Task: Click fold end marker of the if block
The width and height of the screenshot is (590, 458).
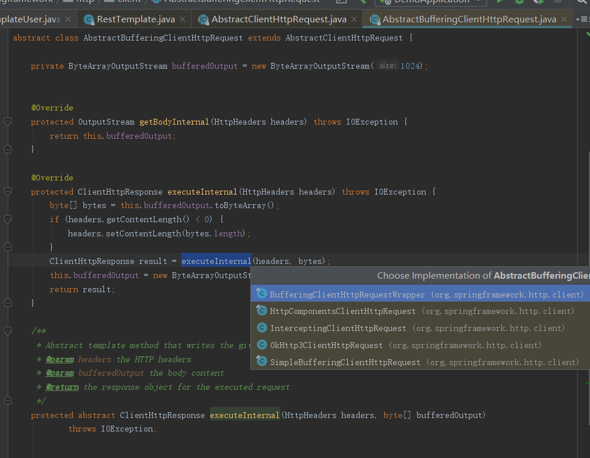Action: (8, 247)
